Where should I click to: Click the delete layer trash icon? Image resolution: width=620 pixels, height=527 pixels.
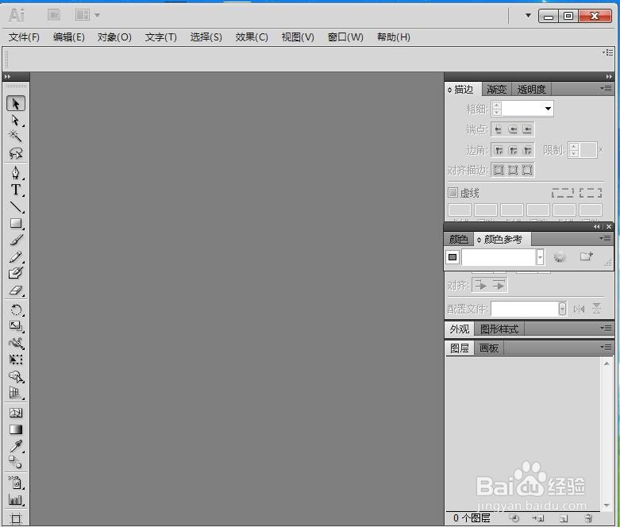click(589, 518)
